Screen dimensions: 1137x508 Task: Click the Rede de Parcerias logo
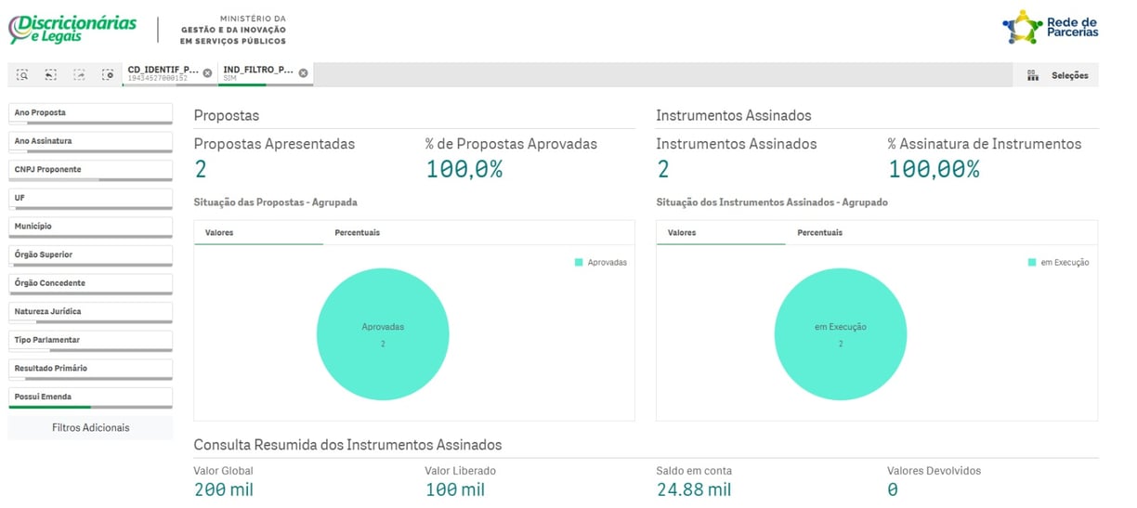coord(1051,28)
